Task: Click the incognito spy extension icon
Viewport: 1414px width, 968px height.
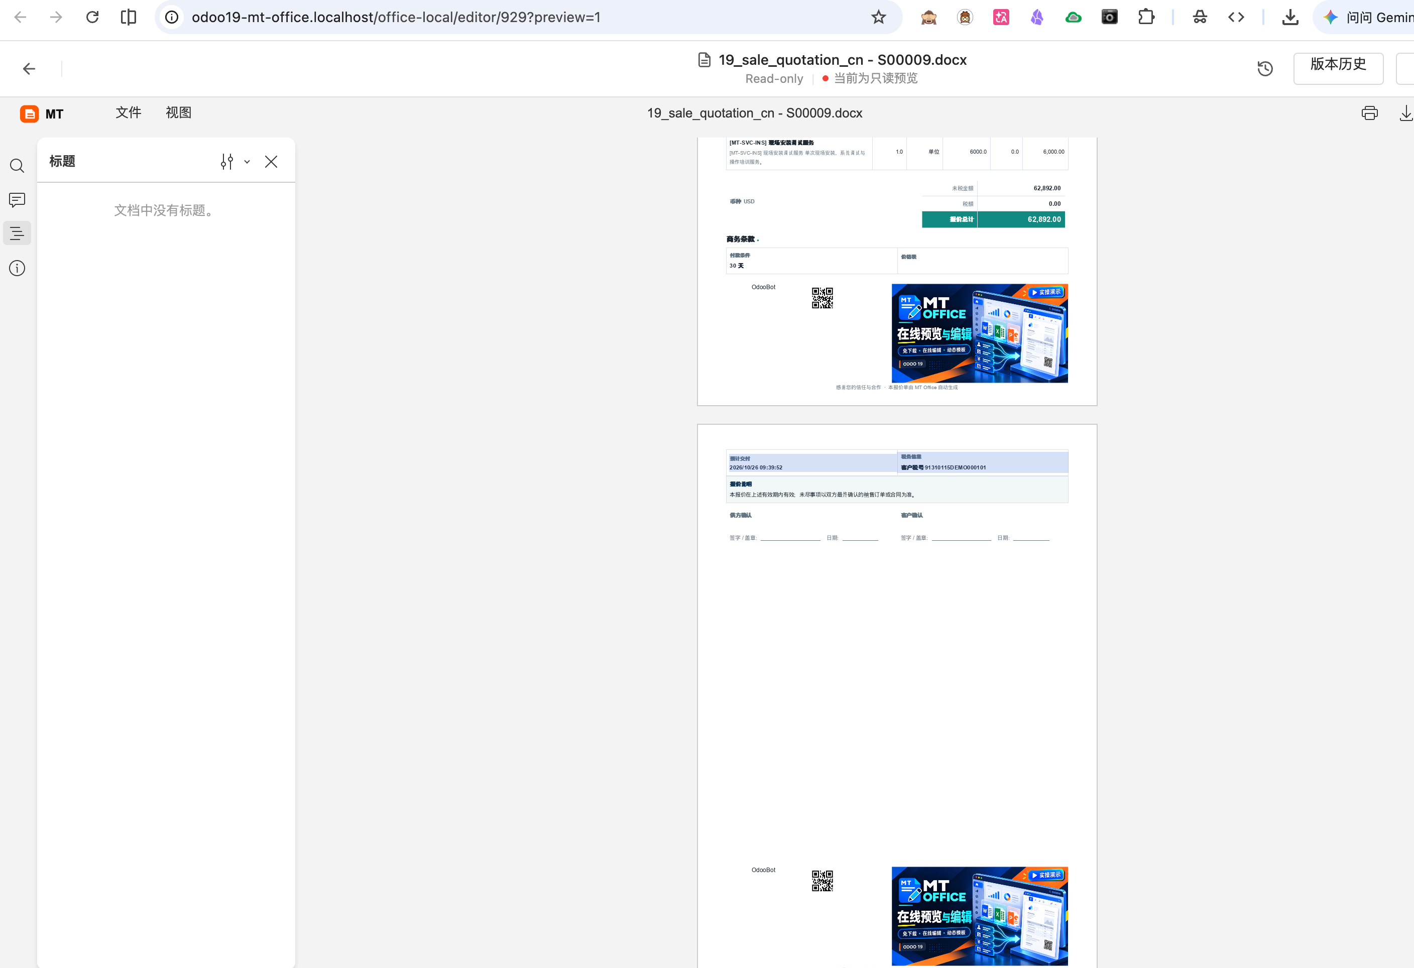Action: tap(1200, 17)
